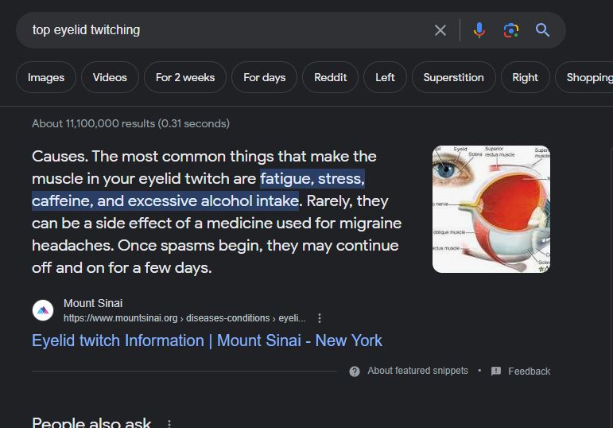The height and width of the screenshot is (428, 613).
Task: Choose the Superstition filter chip
Action: [453, 77]
